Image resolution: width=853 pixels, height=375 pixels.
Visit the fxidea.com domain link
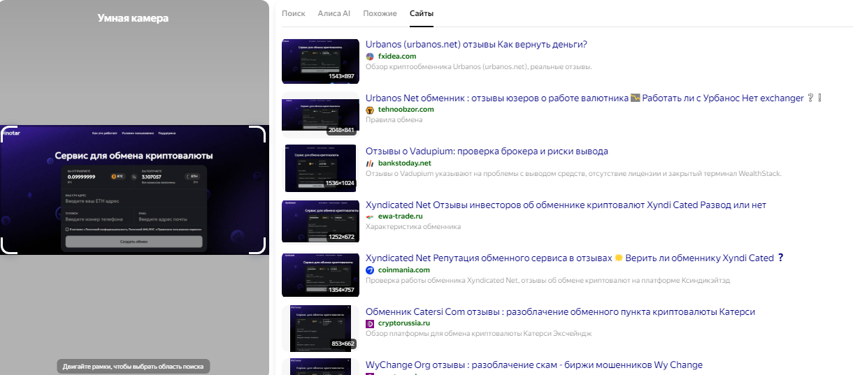pos(397,57)
